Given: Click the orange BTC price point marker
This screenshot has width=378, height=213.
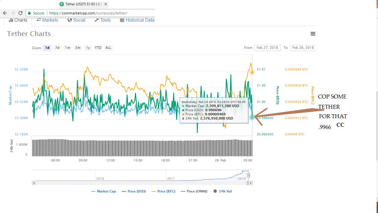Looking at the screenshot, I should coord(252,72).
